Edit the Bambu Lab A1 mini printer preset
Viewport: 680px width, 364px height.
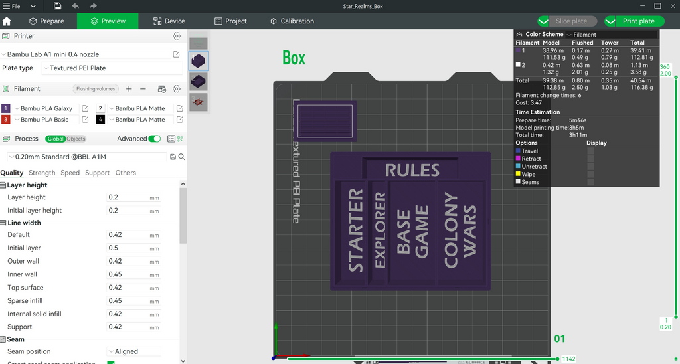176,54
